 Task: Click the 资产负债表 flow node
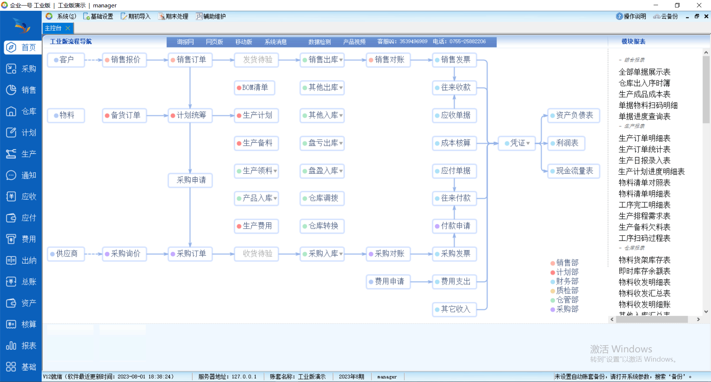[x=574, y=115]
